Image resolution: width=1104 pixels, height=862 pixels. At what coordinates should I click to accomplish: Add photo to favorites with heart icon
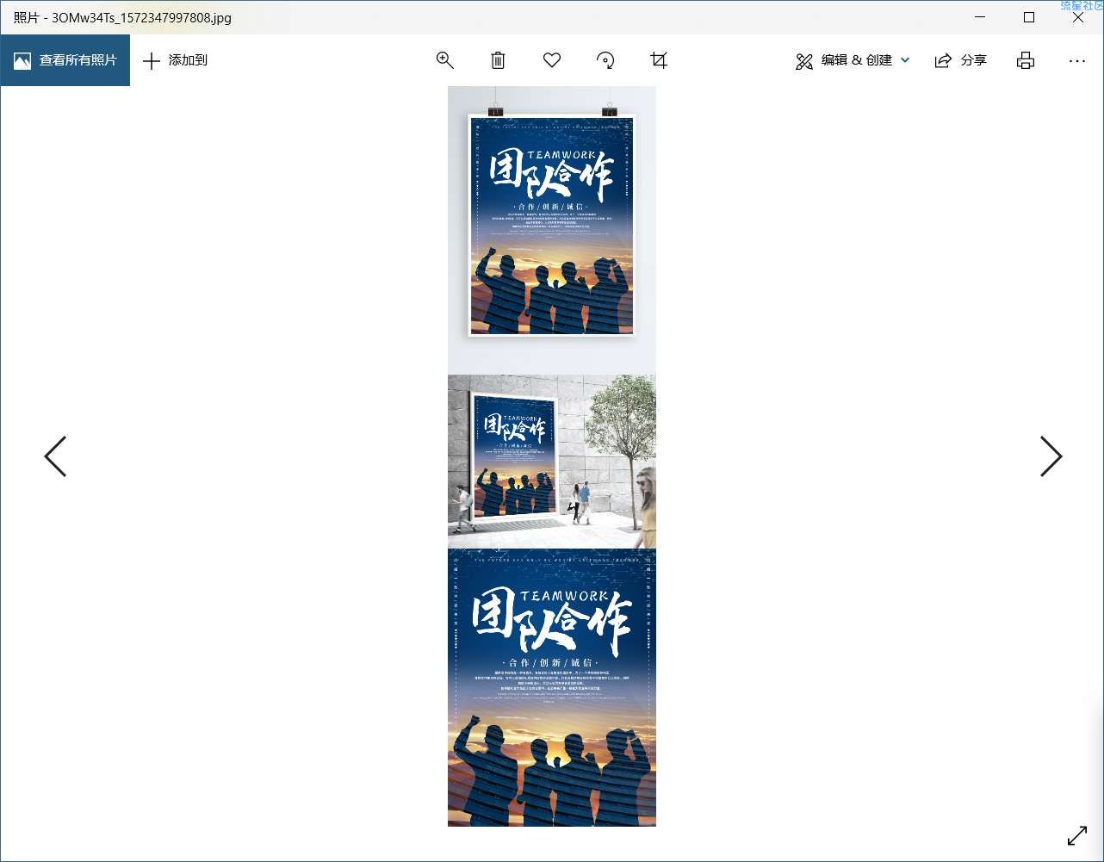[552, 60]
